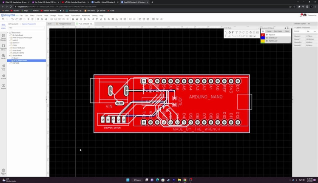Open the Commonly Library sidebar panel
Image resolution: width=318 pixels, height=183 pixels.
click(3, 47)
